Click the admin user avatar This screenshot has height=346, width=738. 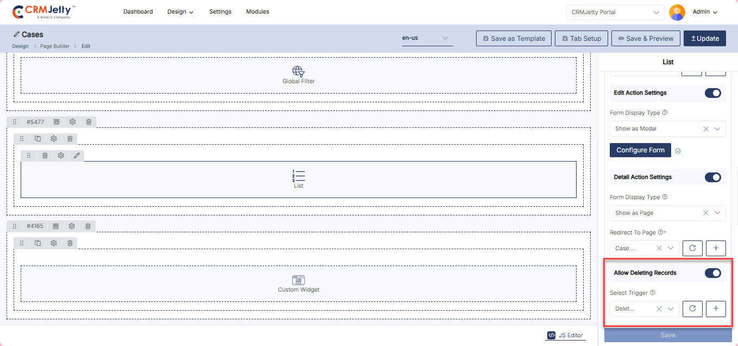677,12
